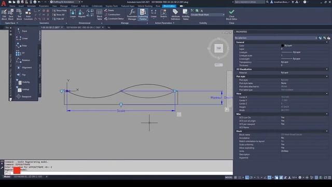Select the Linear parameter in the Block Authoring palette list
This screenshot has width=332, height=187.
pyautogui.click(x=22, y=38)
